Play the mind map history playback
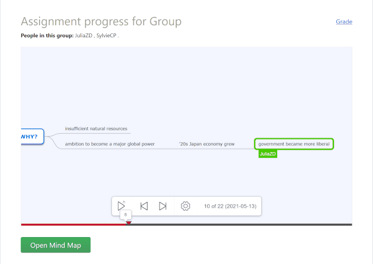Viewport: 373px width, 264px height. pyautogui.click(x=122, y=206)
